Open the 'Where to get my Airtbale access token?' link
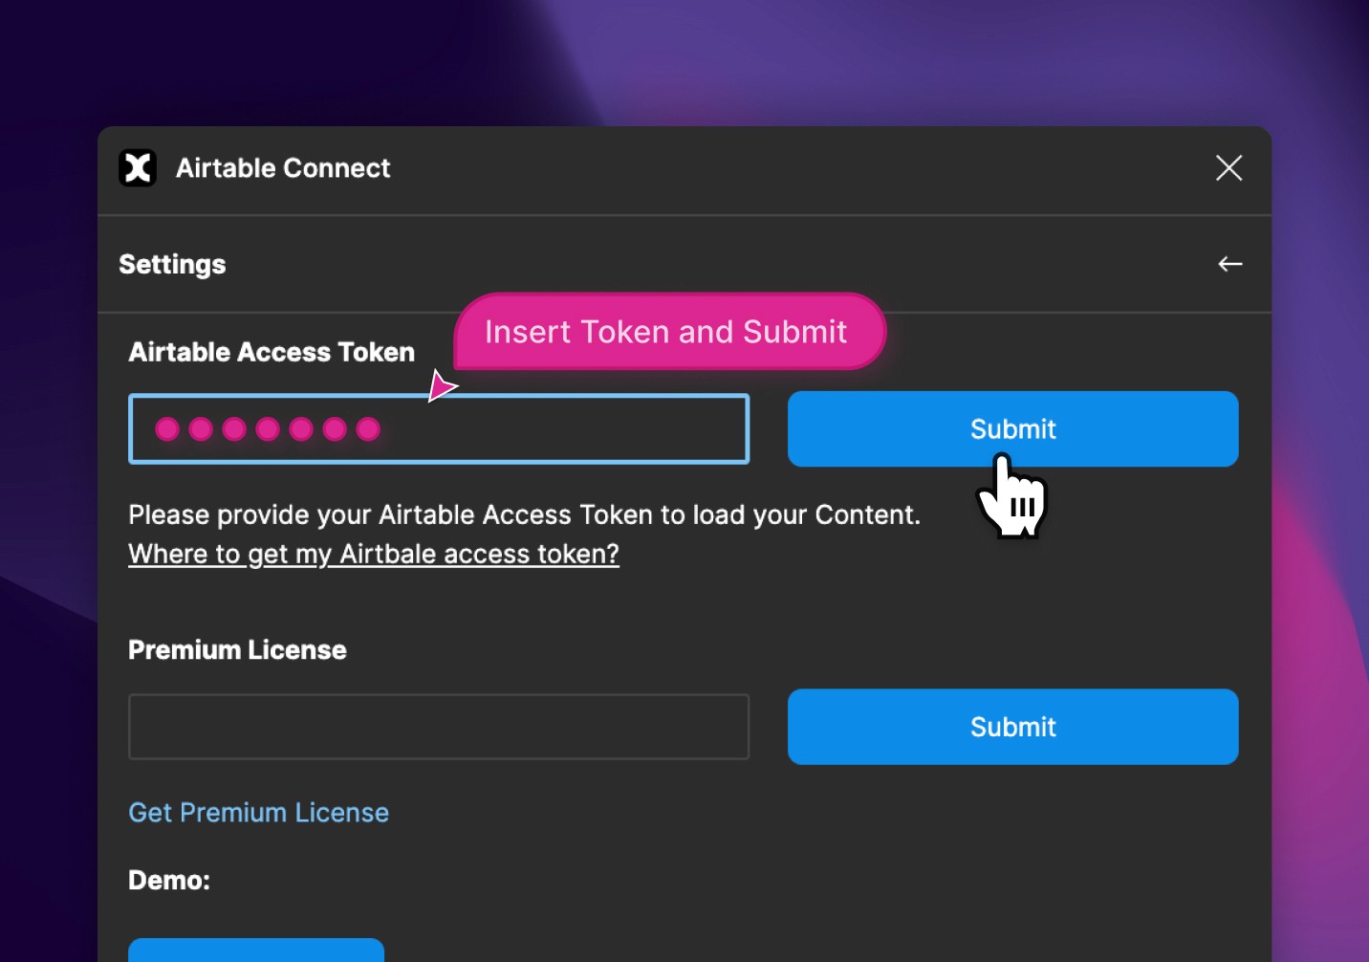Image resolution: width=1369 pixels, height=962 pixels. 374,554
